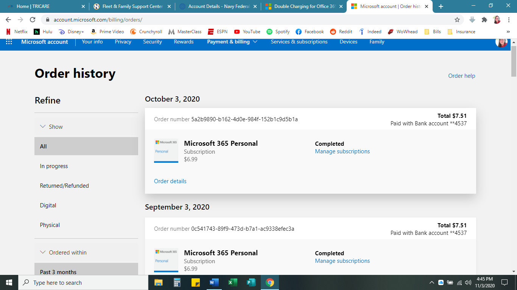Open the notification center icon
This screenshot has width=517, height=290.
click(x=504, y=282)
